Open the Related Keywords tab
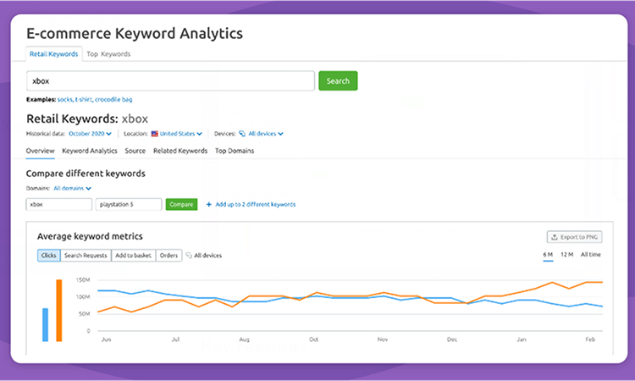The height and width of the screenshot is (381, 635). 179,151
